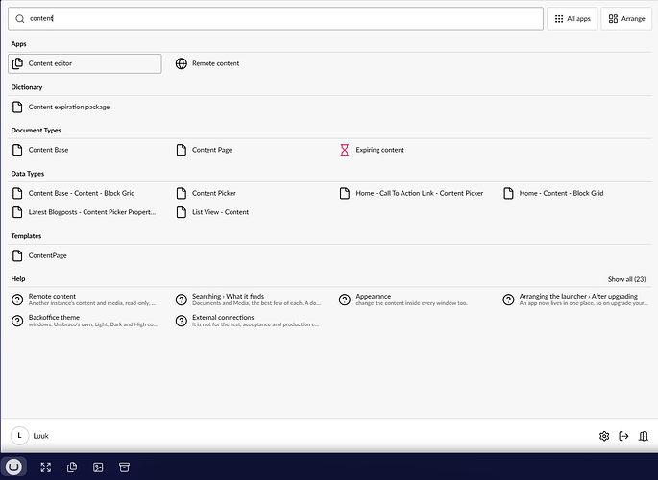Click the magnifier icon in search box

click(x=20, y=19)
